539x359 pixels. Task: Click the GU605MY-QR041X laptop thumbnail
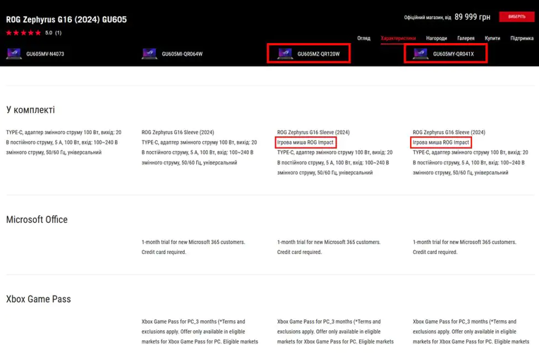point(421,54)
